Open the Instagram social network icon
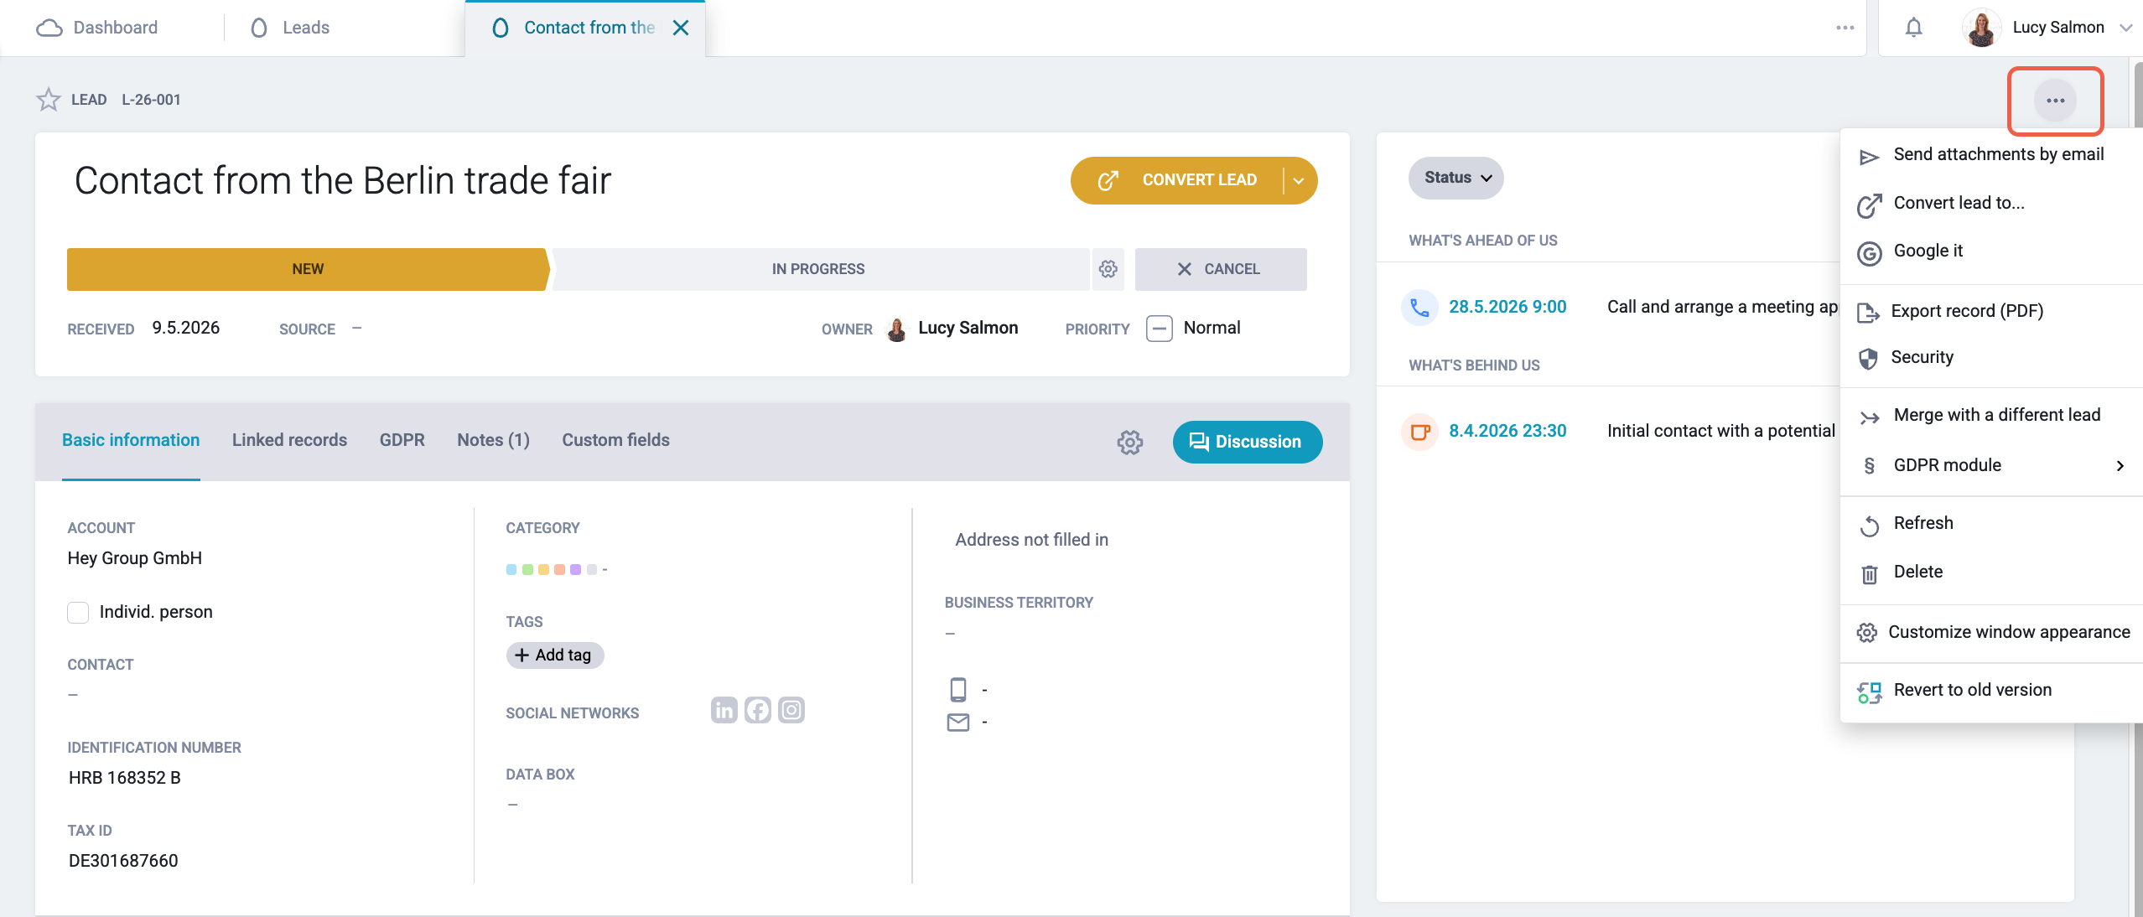Screen dimensions: 2143x917 click(791, 710)
